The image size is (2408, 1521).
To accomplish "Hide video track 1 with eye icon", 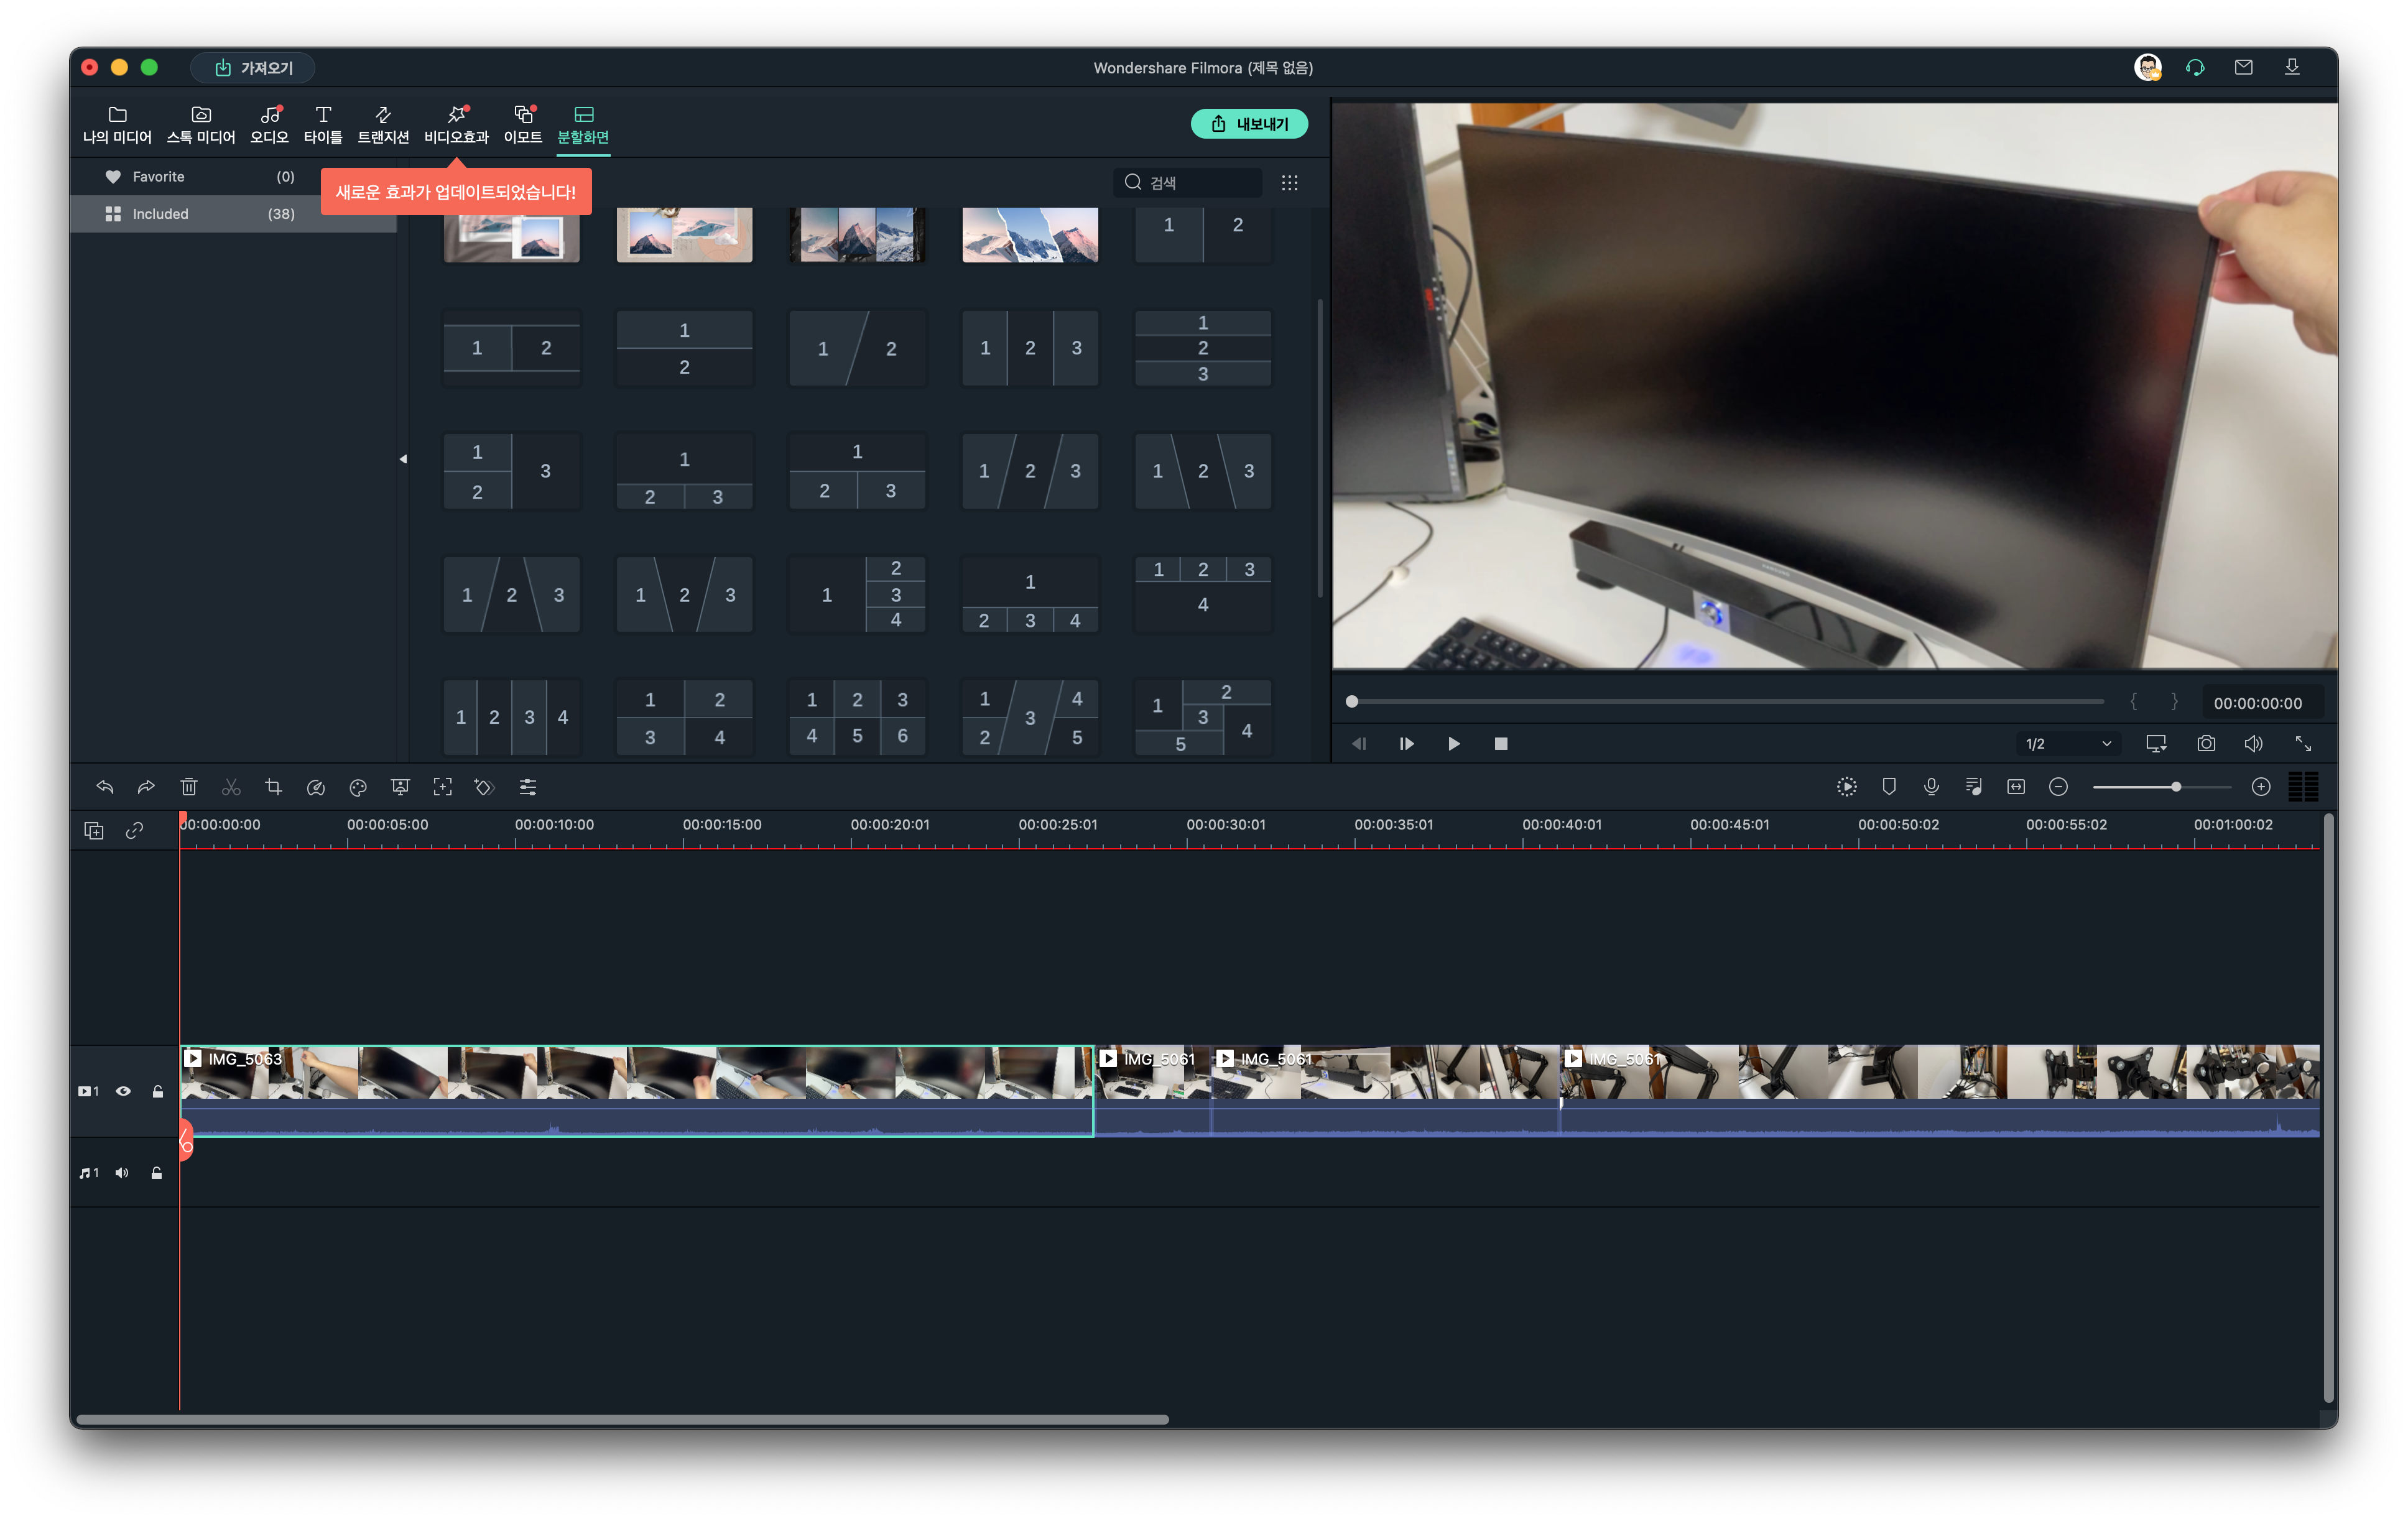I will [x=123, y=1091].
